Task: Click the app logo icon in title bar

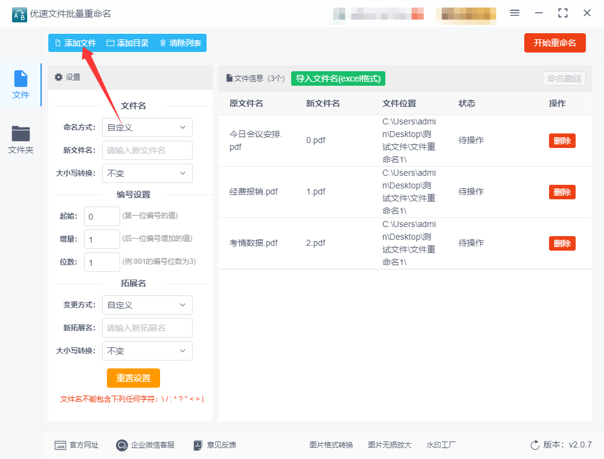Action: [x=19, y=14]
